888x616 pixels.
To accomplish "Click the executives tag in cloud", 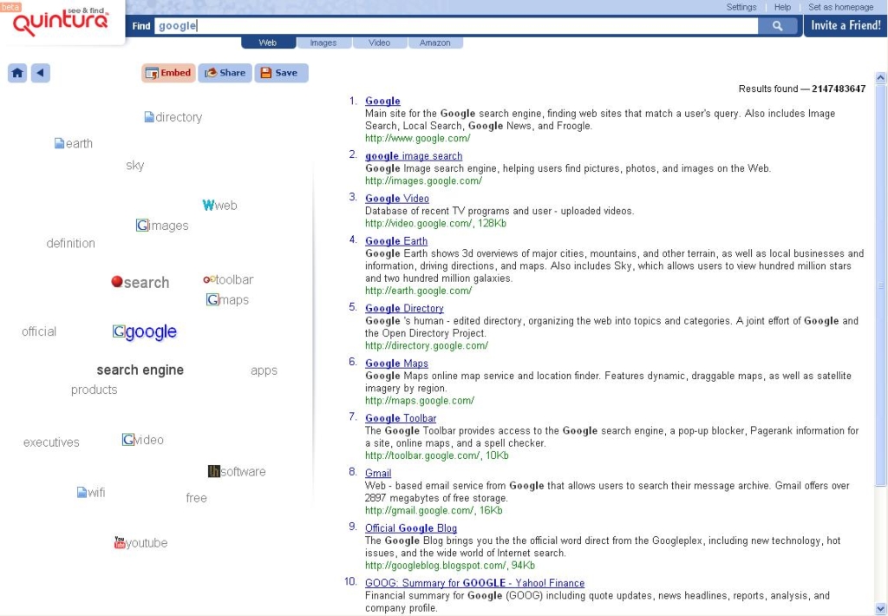I will click(x=51, y=442).
